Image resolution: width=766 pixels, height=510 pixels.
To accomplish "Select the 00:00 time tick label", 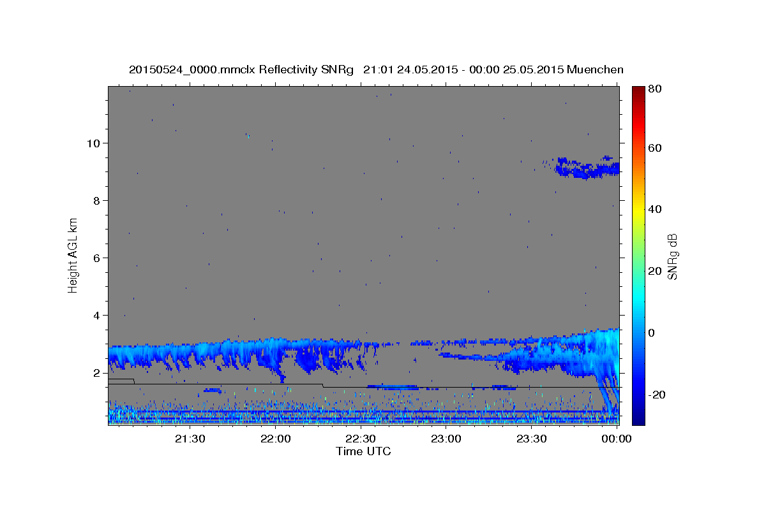I will pos(617,439).
